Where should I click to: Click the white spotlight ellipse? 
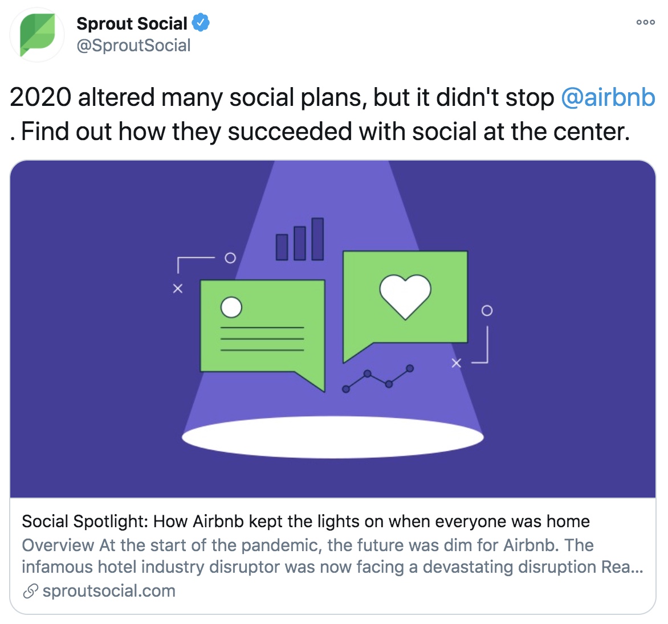pos(333,437)
